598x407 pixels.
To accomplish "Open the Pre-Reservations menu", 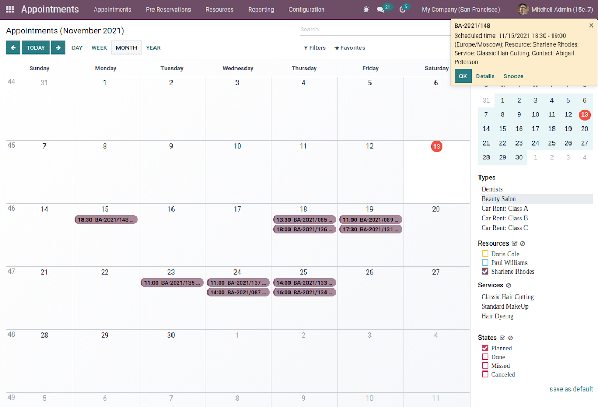I will [x=168, y=10].
